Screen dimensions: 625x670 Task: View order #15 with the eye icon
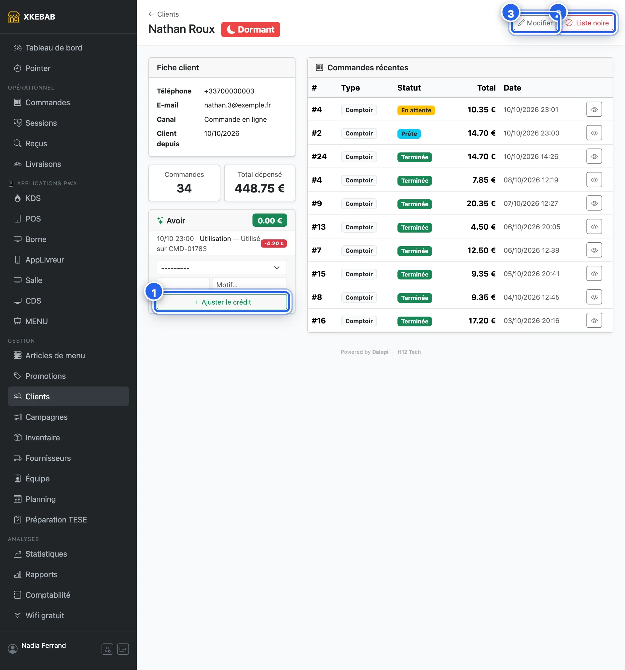594,274
